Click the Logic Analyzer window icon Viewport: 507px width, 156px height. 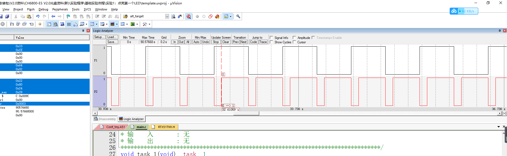pos(112,24)
